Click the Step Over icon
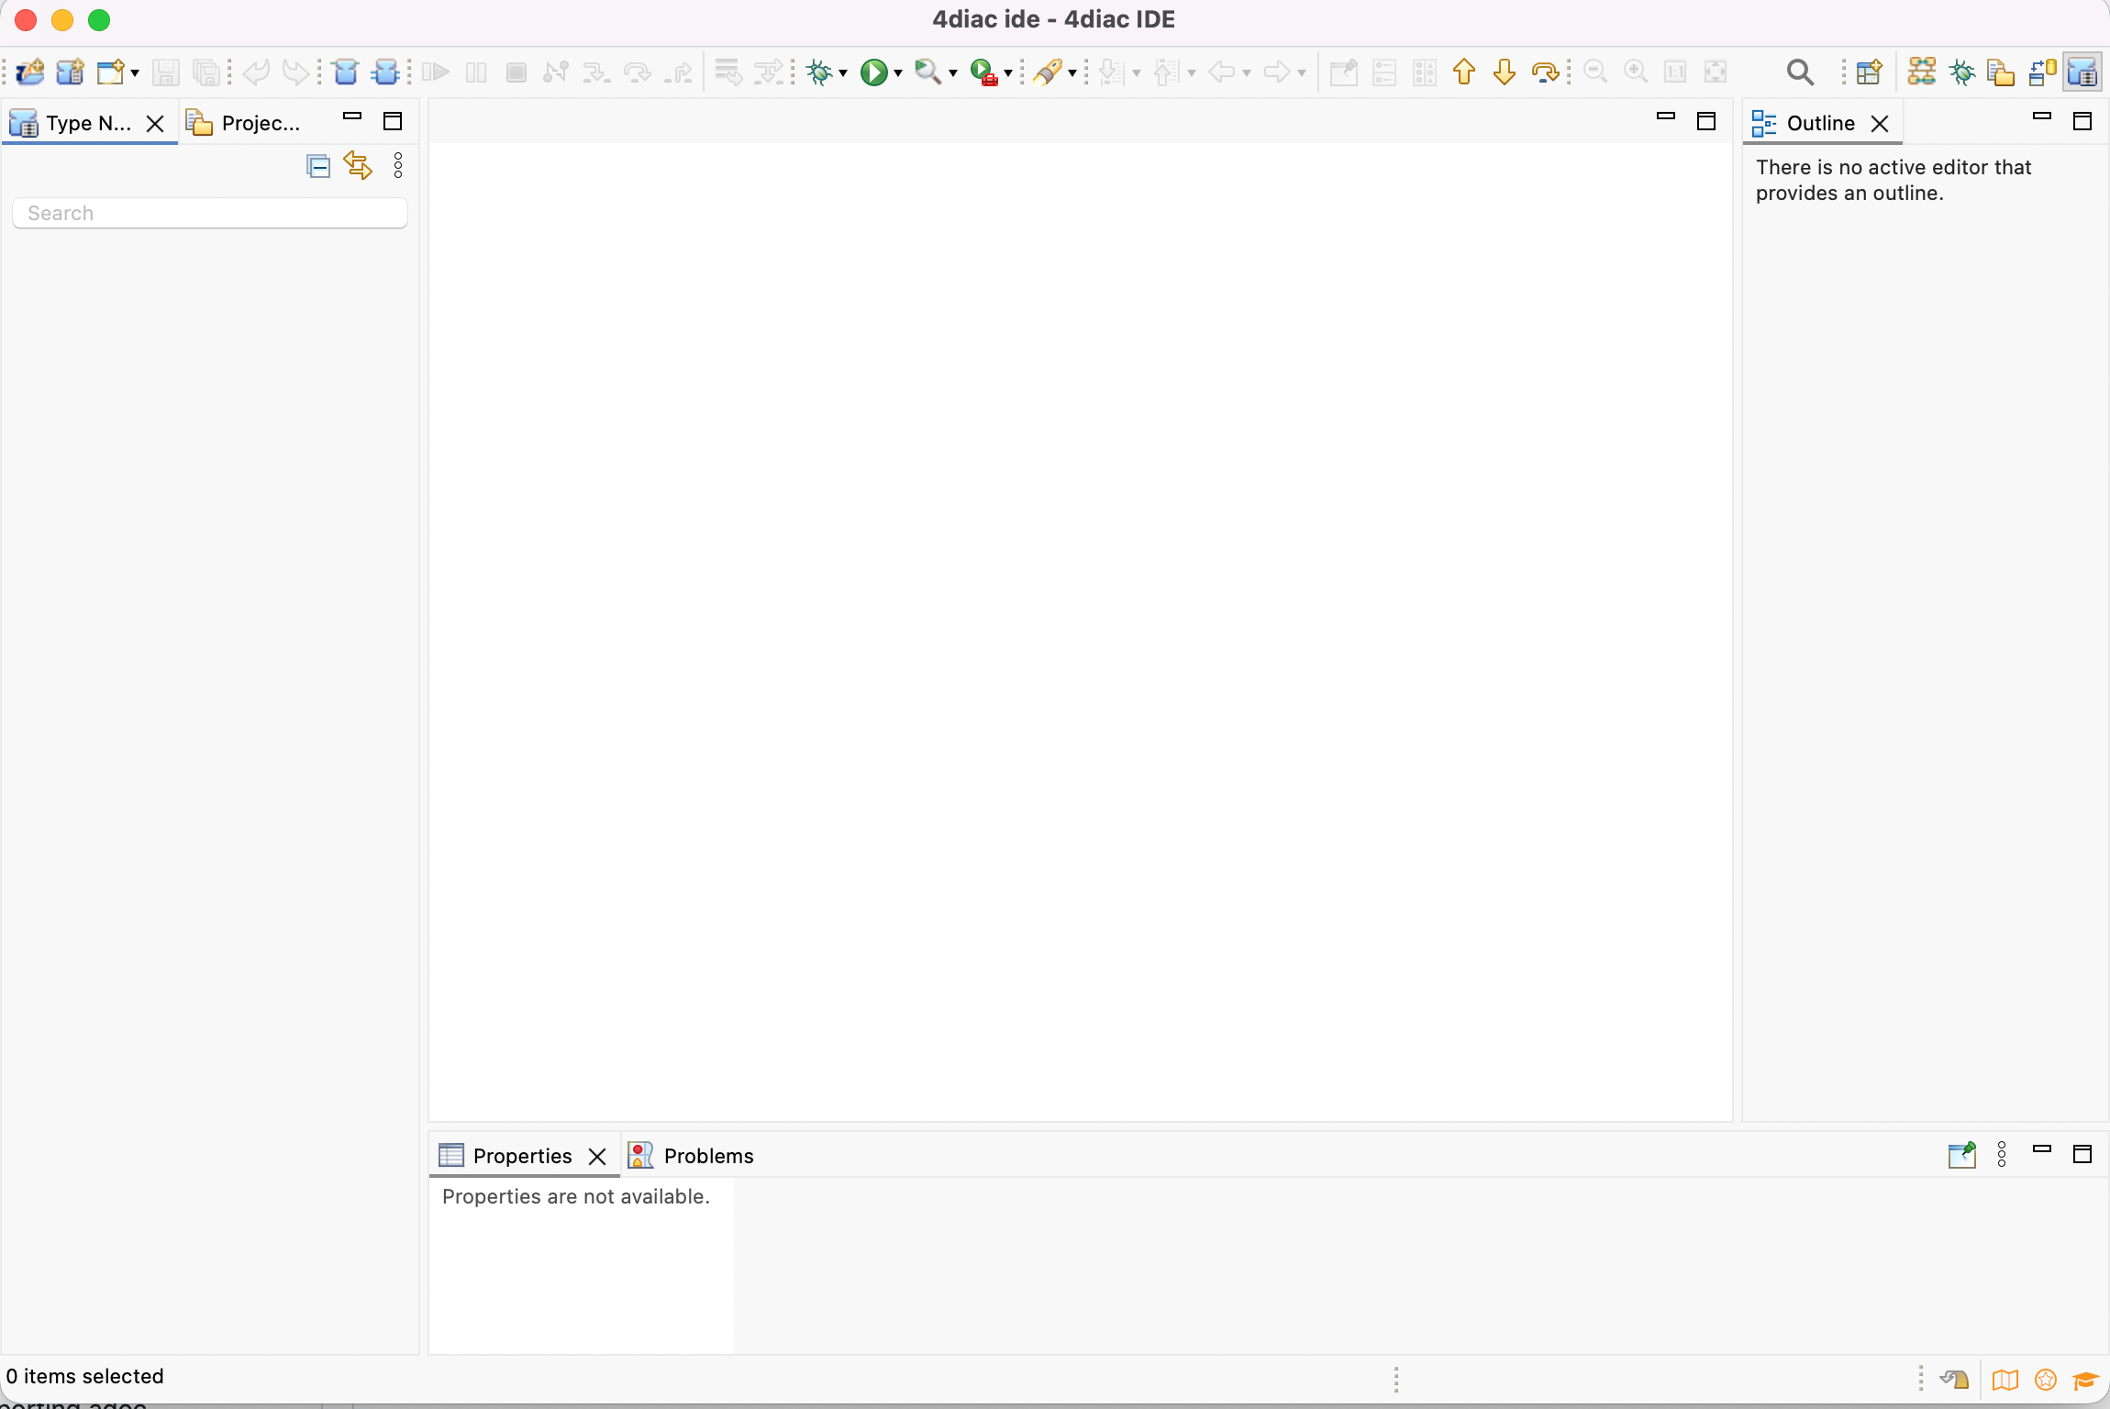Image resolution: width=2110 pixels, height=1409 pixels. [x=637, y=72]
